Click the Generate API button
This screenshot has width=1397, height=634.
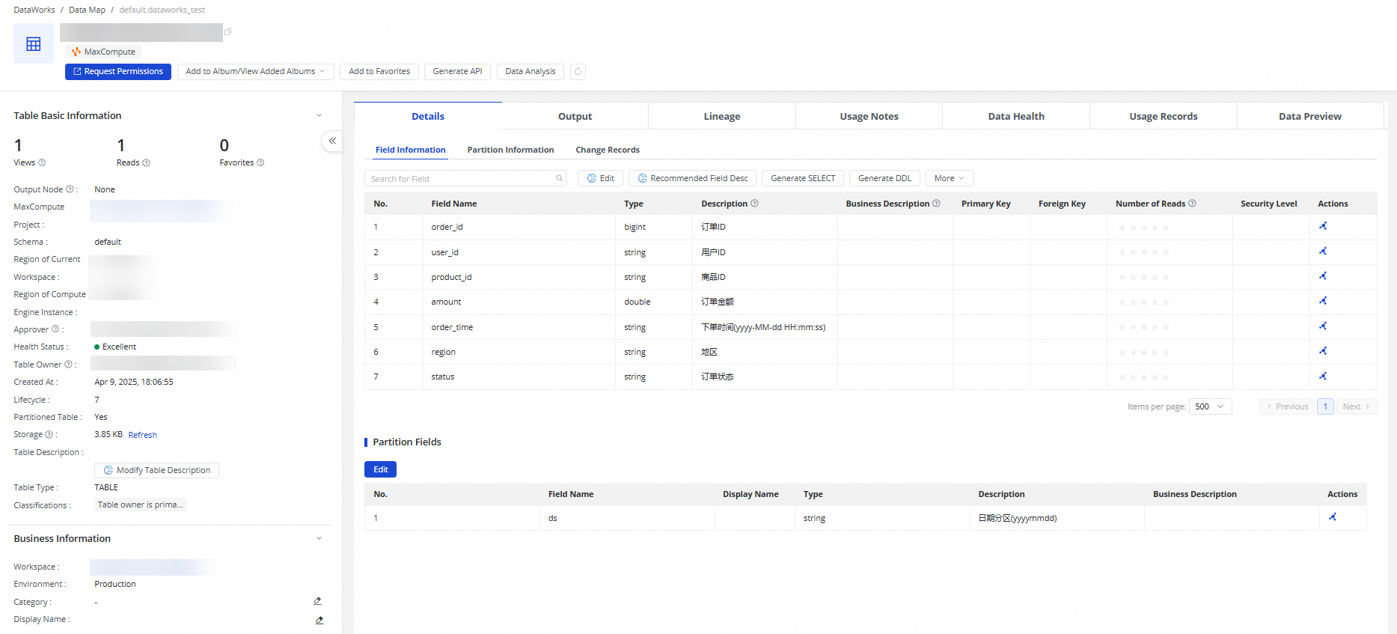pos(458,72)
